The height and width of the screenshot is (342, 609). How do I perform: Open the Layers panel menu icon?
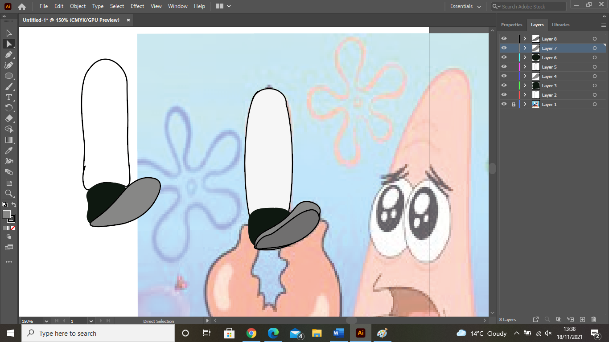(x=604, y=25)
